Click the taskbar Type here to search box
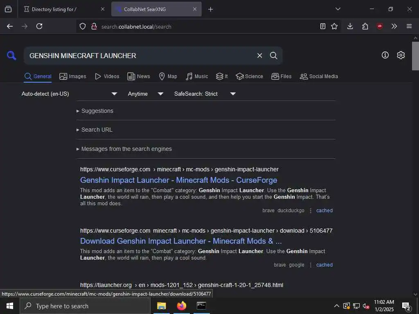The image size is (419, 314). coord(85,306)
